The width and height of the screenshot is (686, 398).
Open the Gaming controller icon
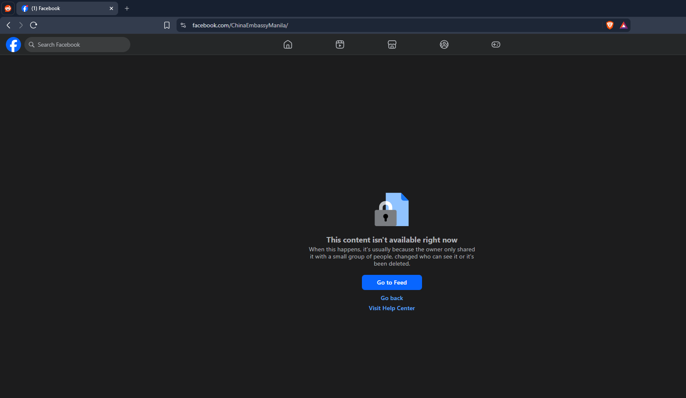pos(496,45)
